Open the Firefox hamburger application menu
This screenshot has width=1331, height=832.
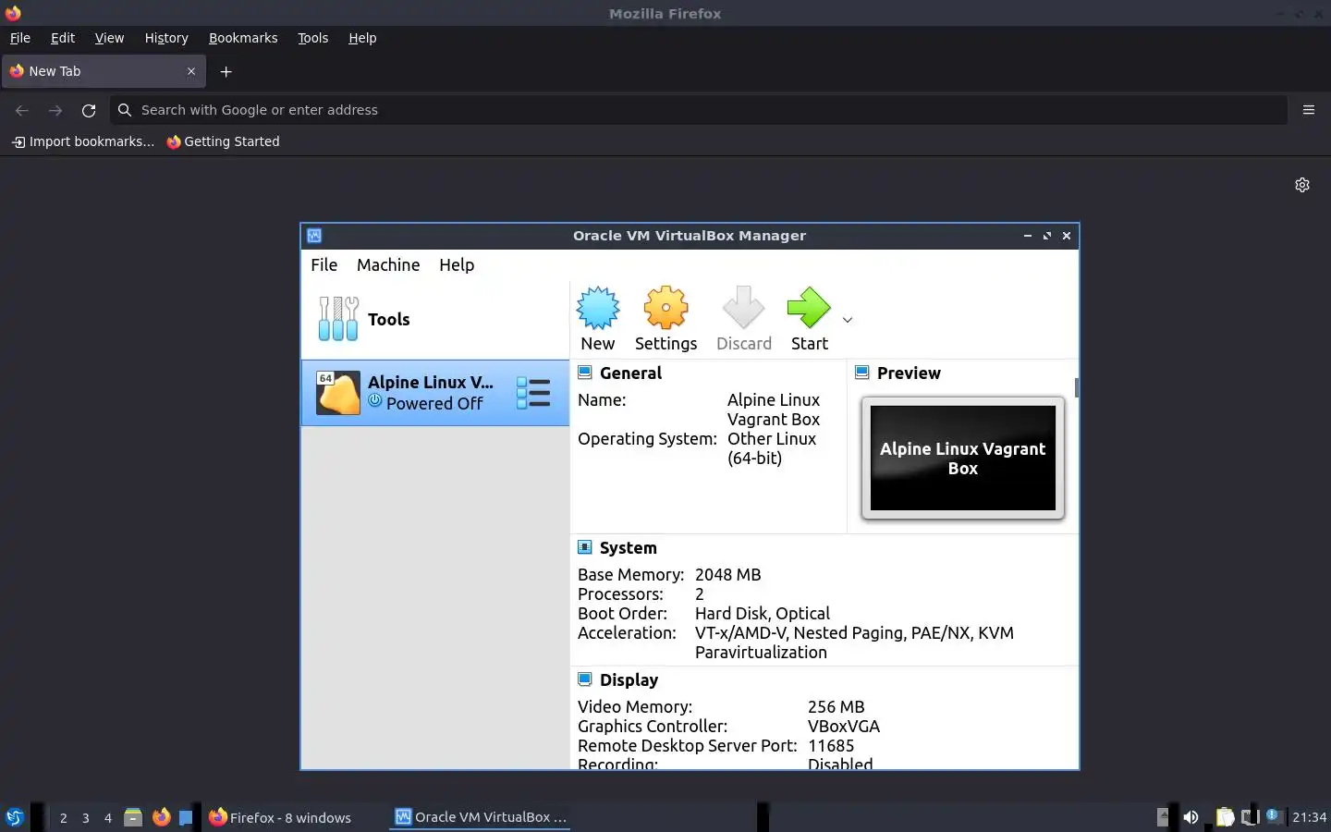tap(1309, 110)
